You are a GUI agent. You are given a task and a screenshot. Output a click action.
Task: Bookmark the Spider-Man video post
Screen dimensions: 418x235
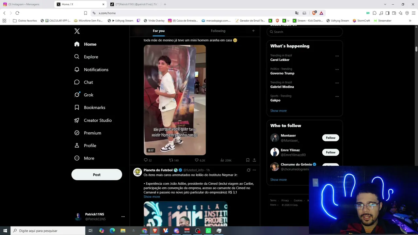(x=248, y=160)
